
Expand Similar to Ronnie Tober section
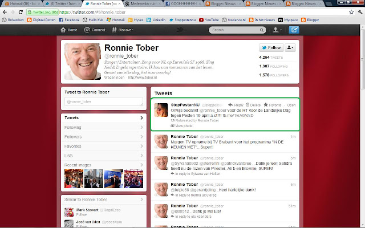click(x=104, y=199)
